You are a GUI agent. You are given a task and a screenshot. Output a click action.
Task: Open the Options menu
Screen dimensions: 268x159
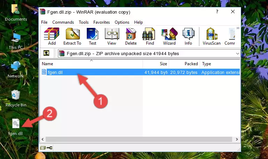(x=122, y=22)
